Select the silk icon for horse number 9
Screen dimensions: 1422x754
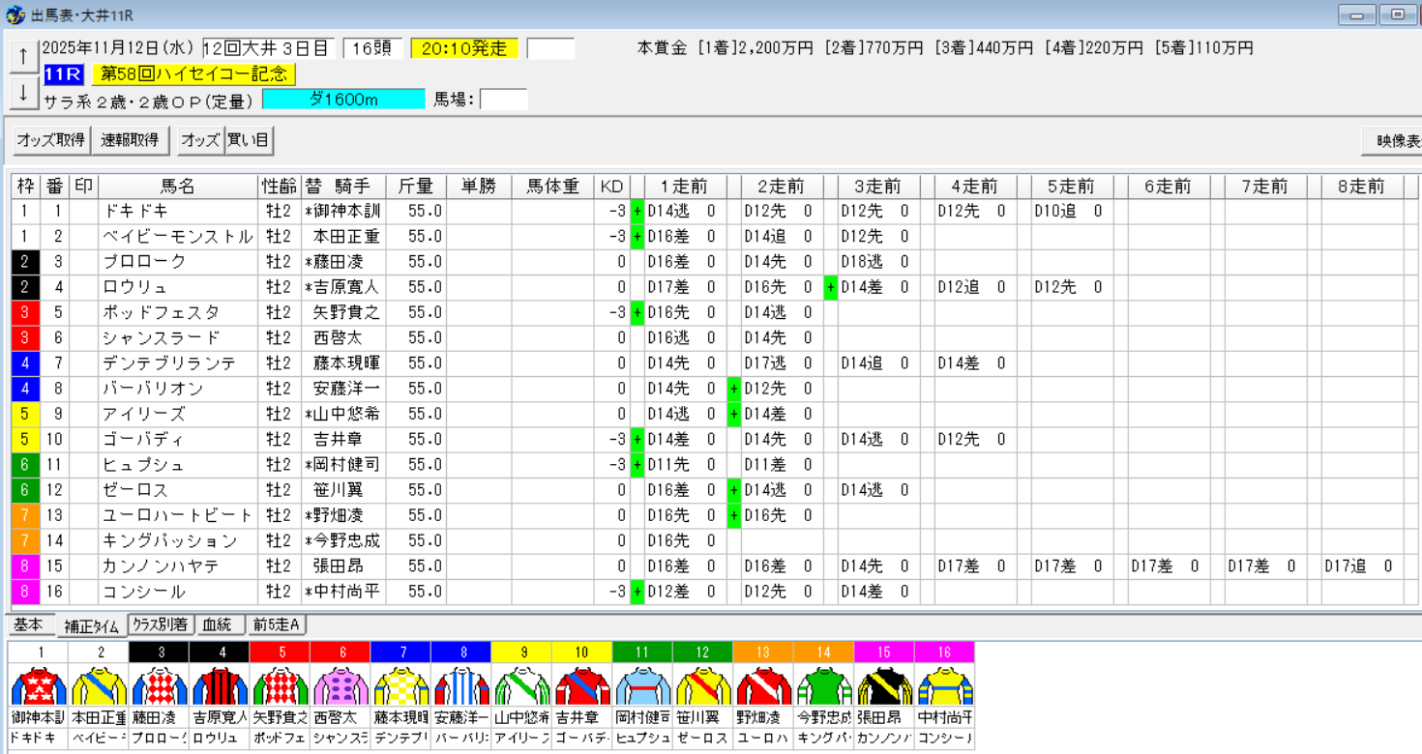[522, 686]
